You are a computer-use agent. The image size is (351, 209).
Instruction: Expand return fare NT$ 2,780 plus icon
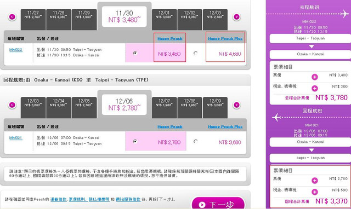[314, 181]
